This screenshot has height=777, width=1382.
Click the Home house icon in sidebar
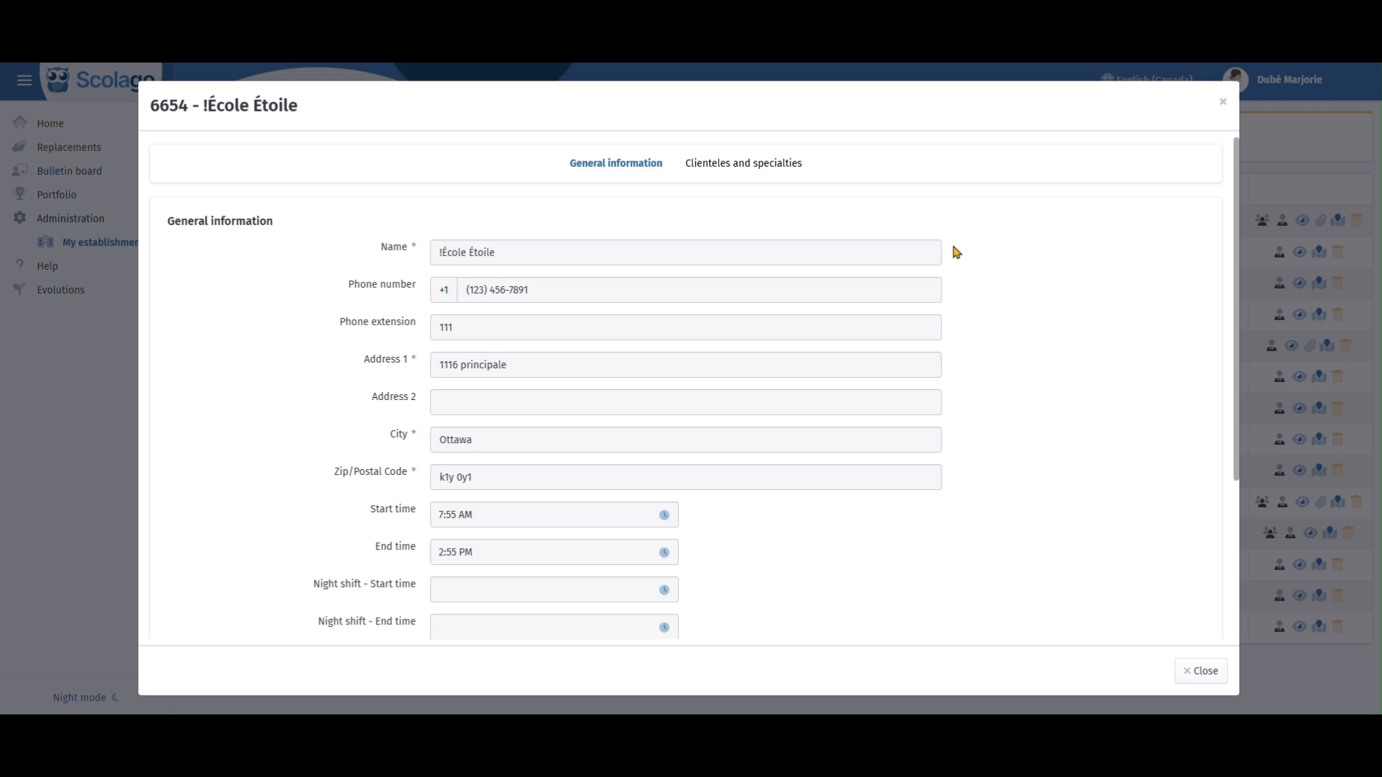pyautogui.click(x=20, y=123)
